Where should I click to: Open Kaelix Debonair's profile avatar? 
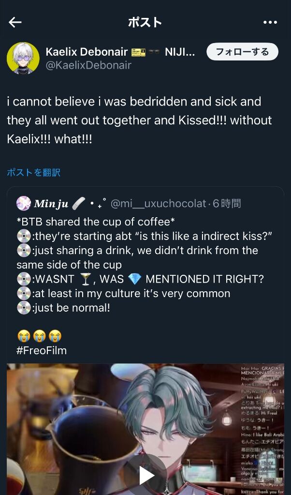[x=23, y=58]
